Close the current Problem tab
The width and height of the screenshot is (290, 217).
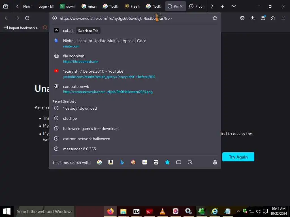coord(181,6)
